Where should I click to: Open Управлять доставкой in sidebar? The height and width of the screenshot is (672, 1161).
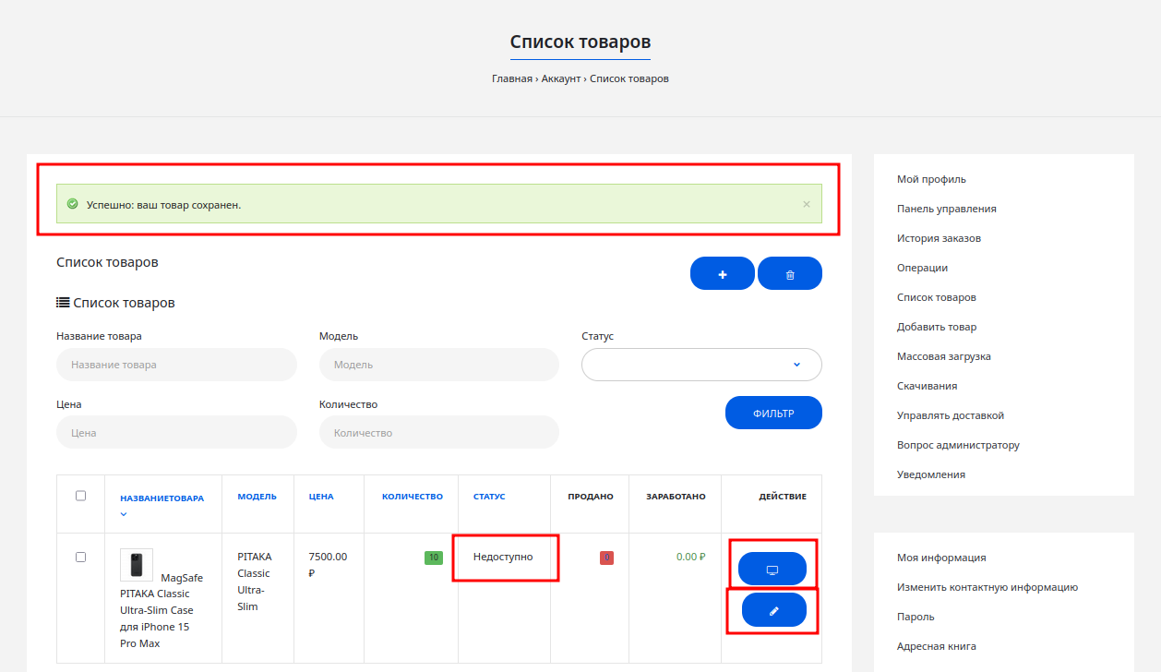tap(950, 415)
